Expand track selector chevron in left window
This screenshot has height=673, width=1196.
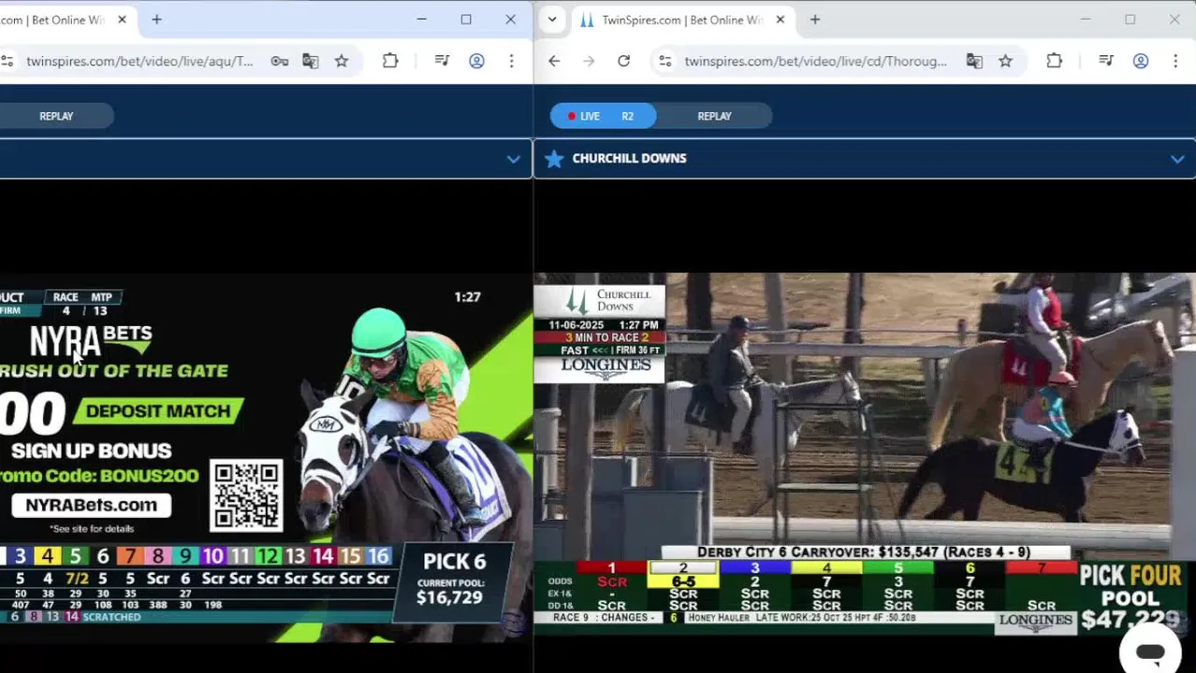pyautogui.click(x=513, y=159)
